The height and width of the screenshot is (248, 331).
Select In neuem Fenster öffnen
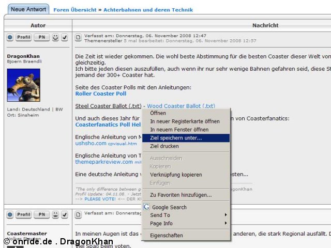pyautogui.click(x=186, y=130)
